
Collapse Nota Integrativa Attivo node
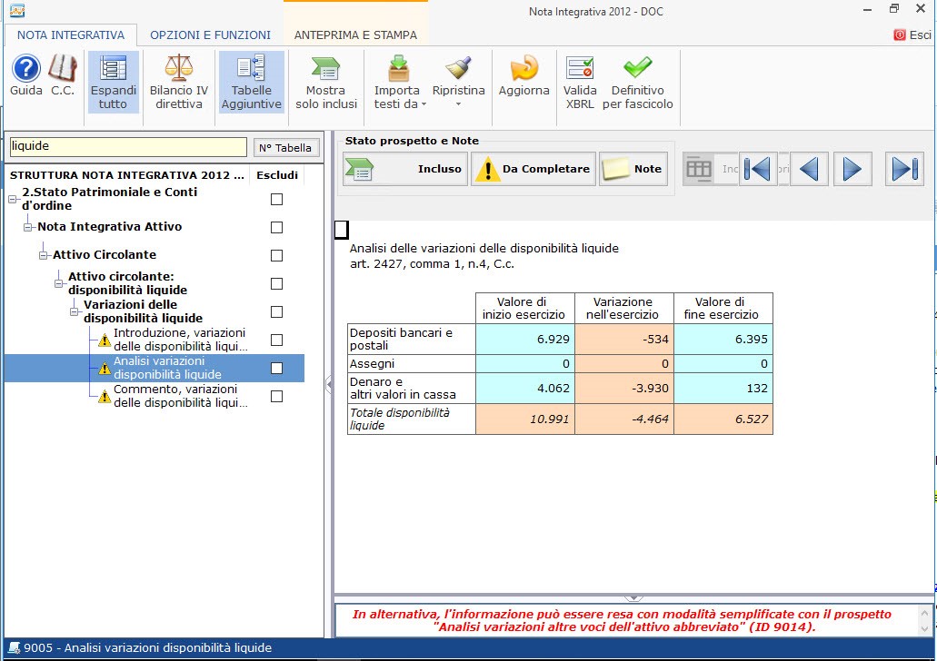click(x=27, y=228)
